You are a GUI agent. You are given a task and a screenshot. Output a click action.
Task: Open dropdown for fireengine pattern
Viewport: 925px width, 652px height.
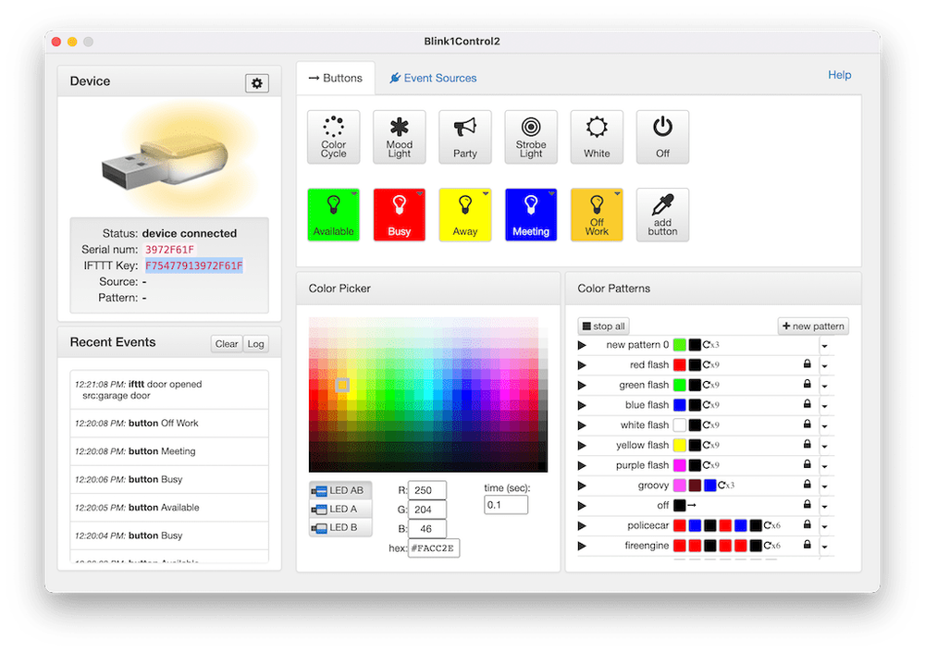(x=825, y=547)
